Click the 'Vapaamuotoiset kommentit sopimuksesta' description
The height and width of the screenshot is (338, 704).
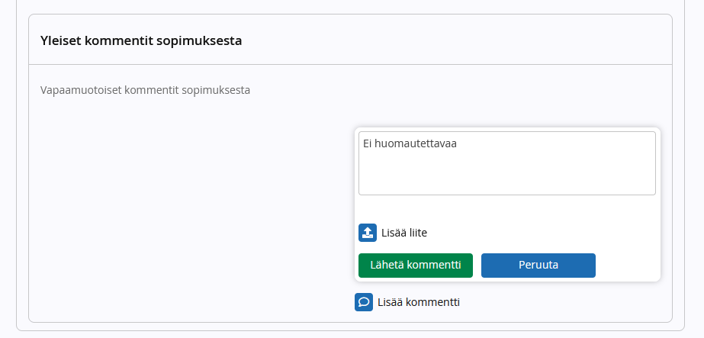(x=145, y=90)
